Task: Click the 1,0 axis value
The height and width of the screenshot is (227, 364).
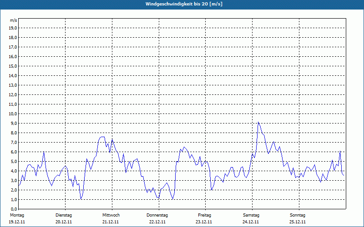Action: (x=14, y=199)
